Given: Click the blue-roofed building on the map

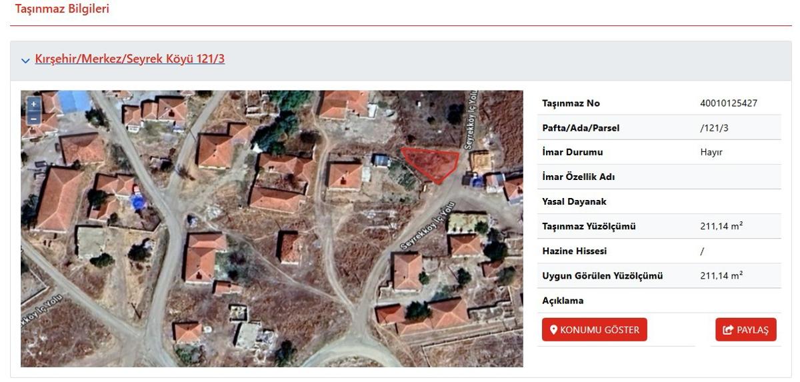Looking at the screenshot, I should (x=75, y=101).
